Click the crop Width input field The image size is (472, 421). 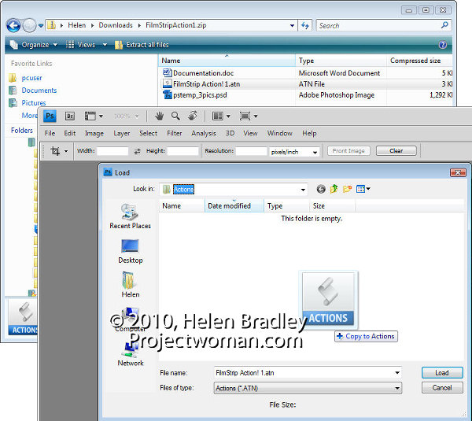tap(112, 151)
